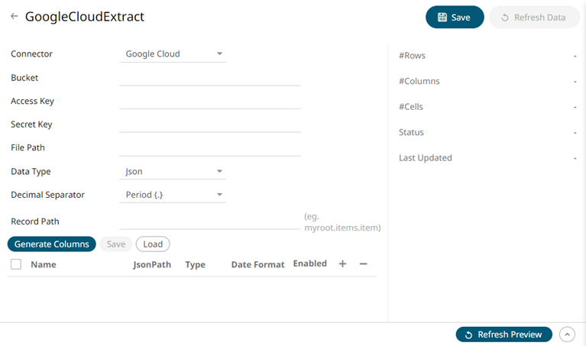This screenshot has width=586, height=346.
Task: Click into the Bucket input field
Action: (x=209, y=77)
